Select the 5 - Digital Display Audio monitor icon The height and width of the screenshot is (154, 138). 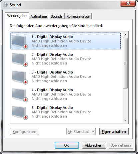point(20,113)
